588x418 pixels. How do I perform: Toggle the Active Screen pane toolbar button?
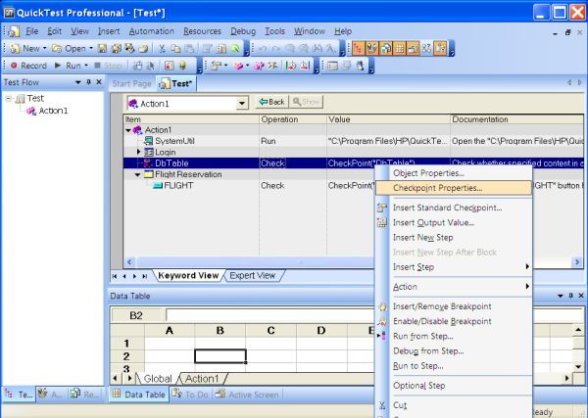[x=414, y=48]
